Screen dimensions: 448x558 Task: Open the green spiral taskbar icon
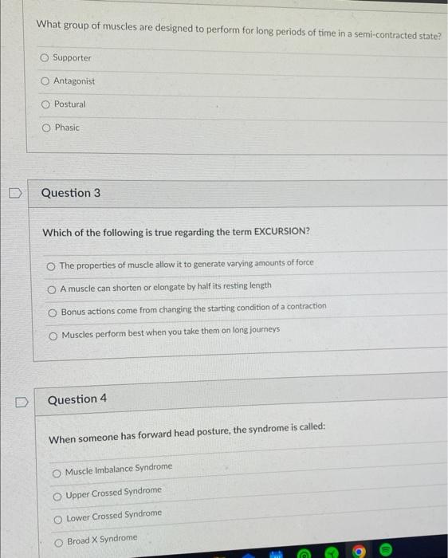[x=305, y=553]
